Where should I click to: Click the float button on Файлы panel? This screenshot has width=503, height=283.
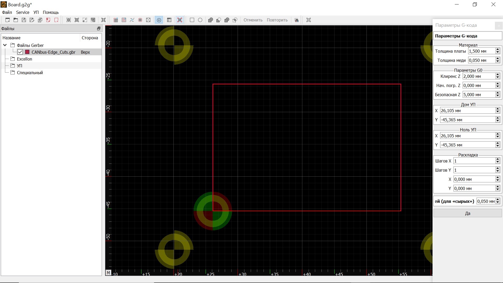point(99,29)
